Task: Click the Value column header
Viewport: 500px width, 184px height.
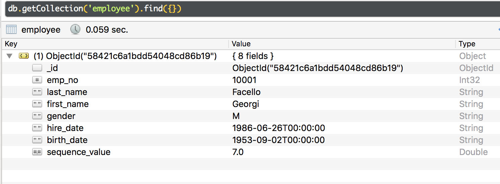Action: (241, 44)
